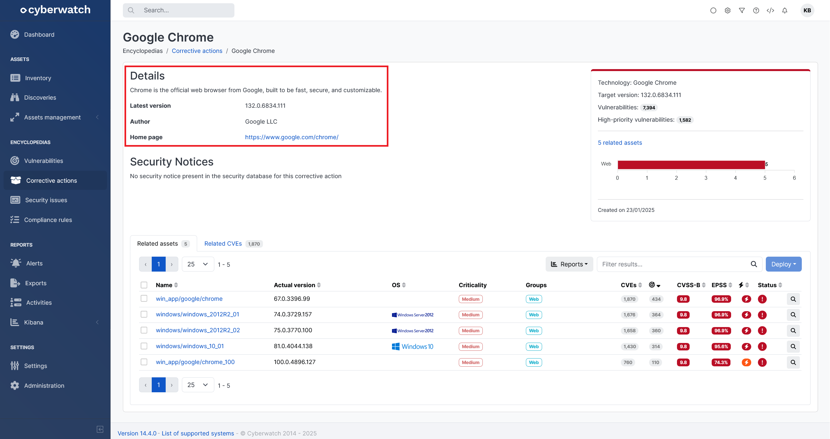This screenshot has height=439, width=830.
Task: Open the Deploy dropdown button
Action: click(784, 264)
